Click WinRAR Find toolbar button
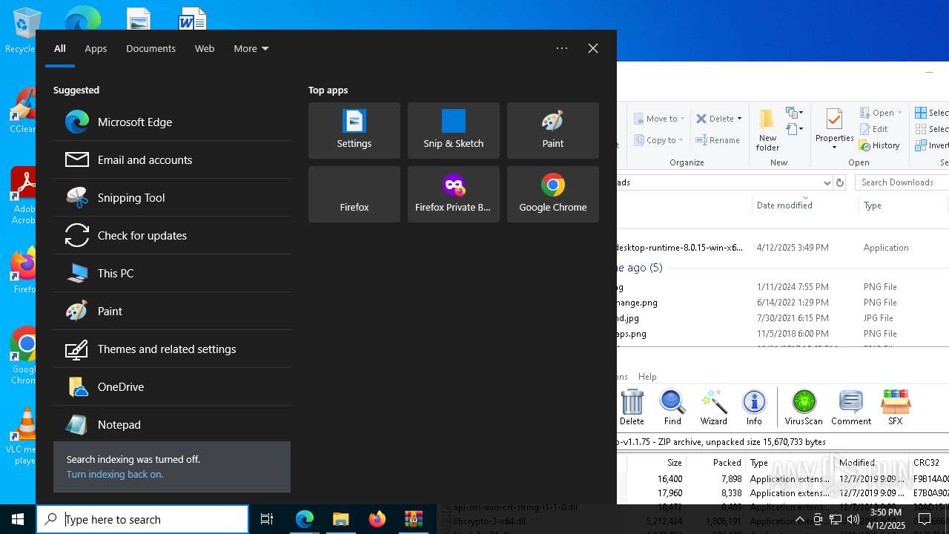949x534 pixels. 672,407
